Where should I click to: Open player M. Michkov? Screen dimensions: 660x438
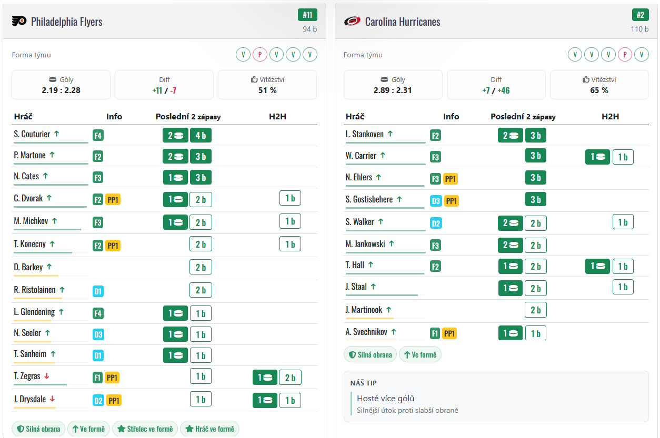[x=31, y=221]
